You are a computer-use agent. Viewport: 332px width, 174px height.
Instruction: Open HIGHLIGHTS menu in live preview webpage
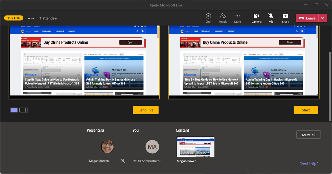[x=220, y=31]
